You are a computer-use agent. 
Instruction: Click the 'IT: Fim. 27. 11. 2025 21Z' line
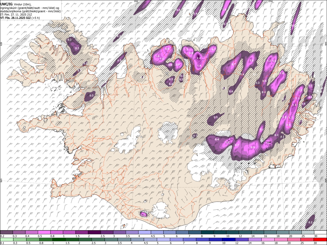click(x=16, y=15)
